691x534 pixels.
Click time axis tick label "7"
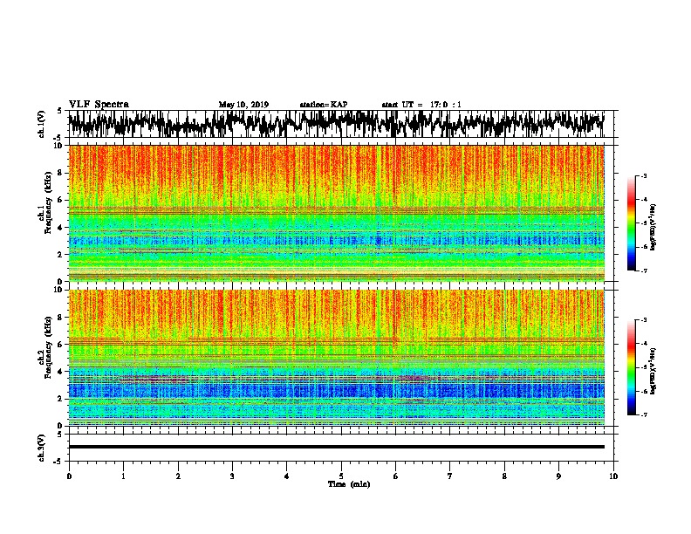(450, 476)
